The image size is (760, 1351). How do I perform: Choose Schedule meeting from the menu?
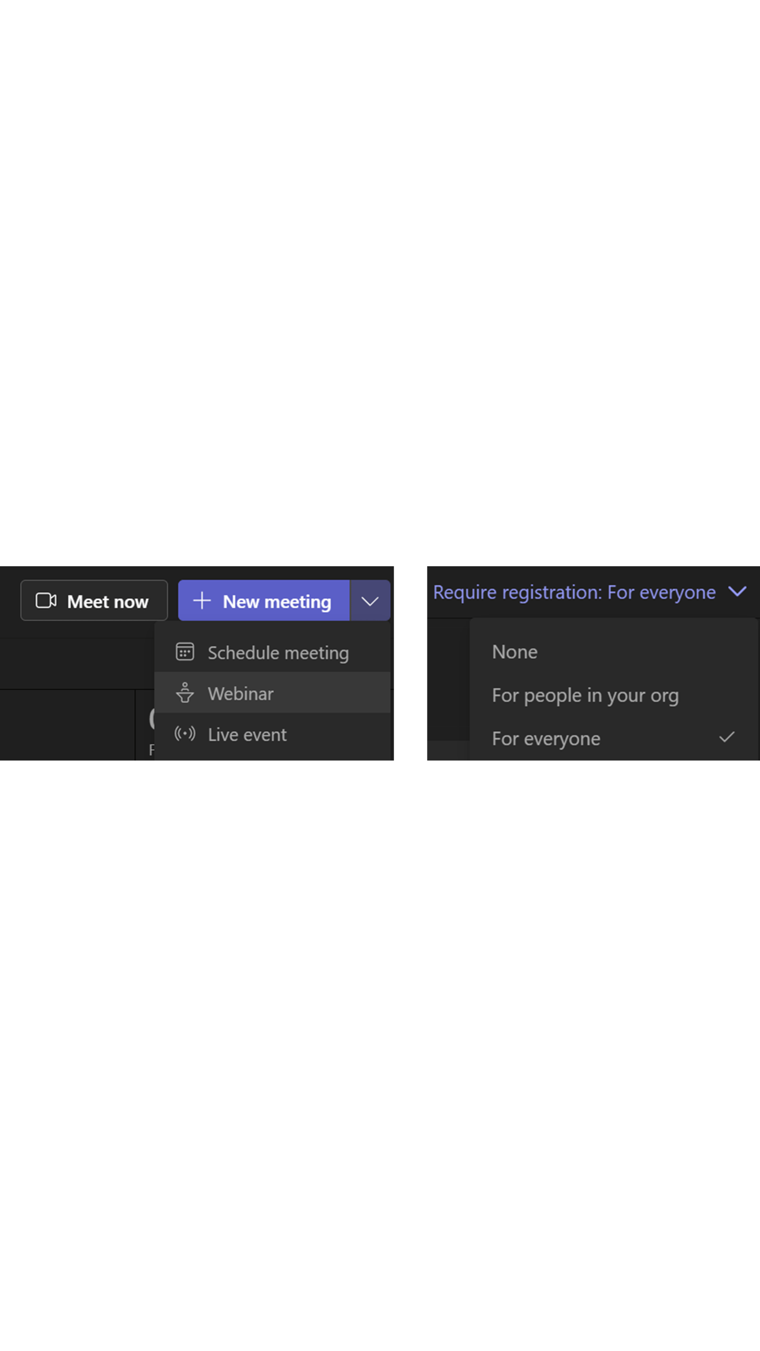[x=278, y=653]
